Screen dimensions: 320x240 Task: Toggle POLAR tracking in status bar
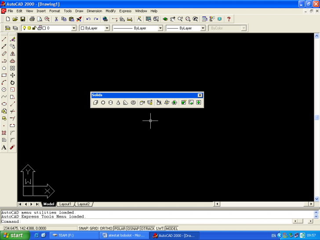[x=120, y=229]
